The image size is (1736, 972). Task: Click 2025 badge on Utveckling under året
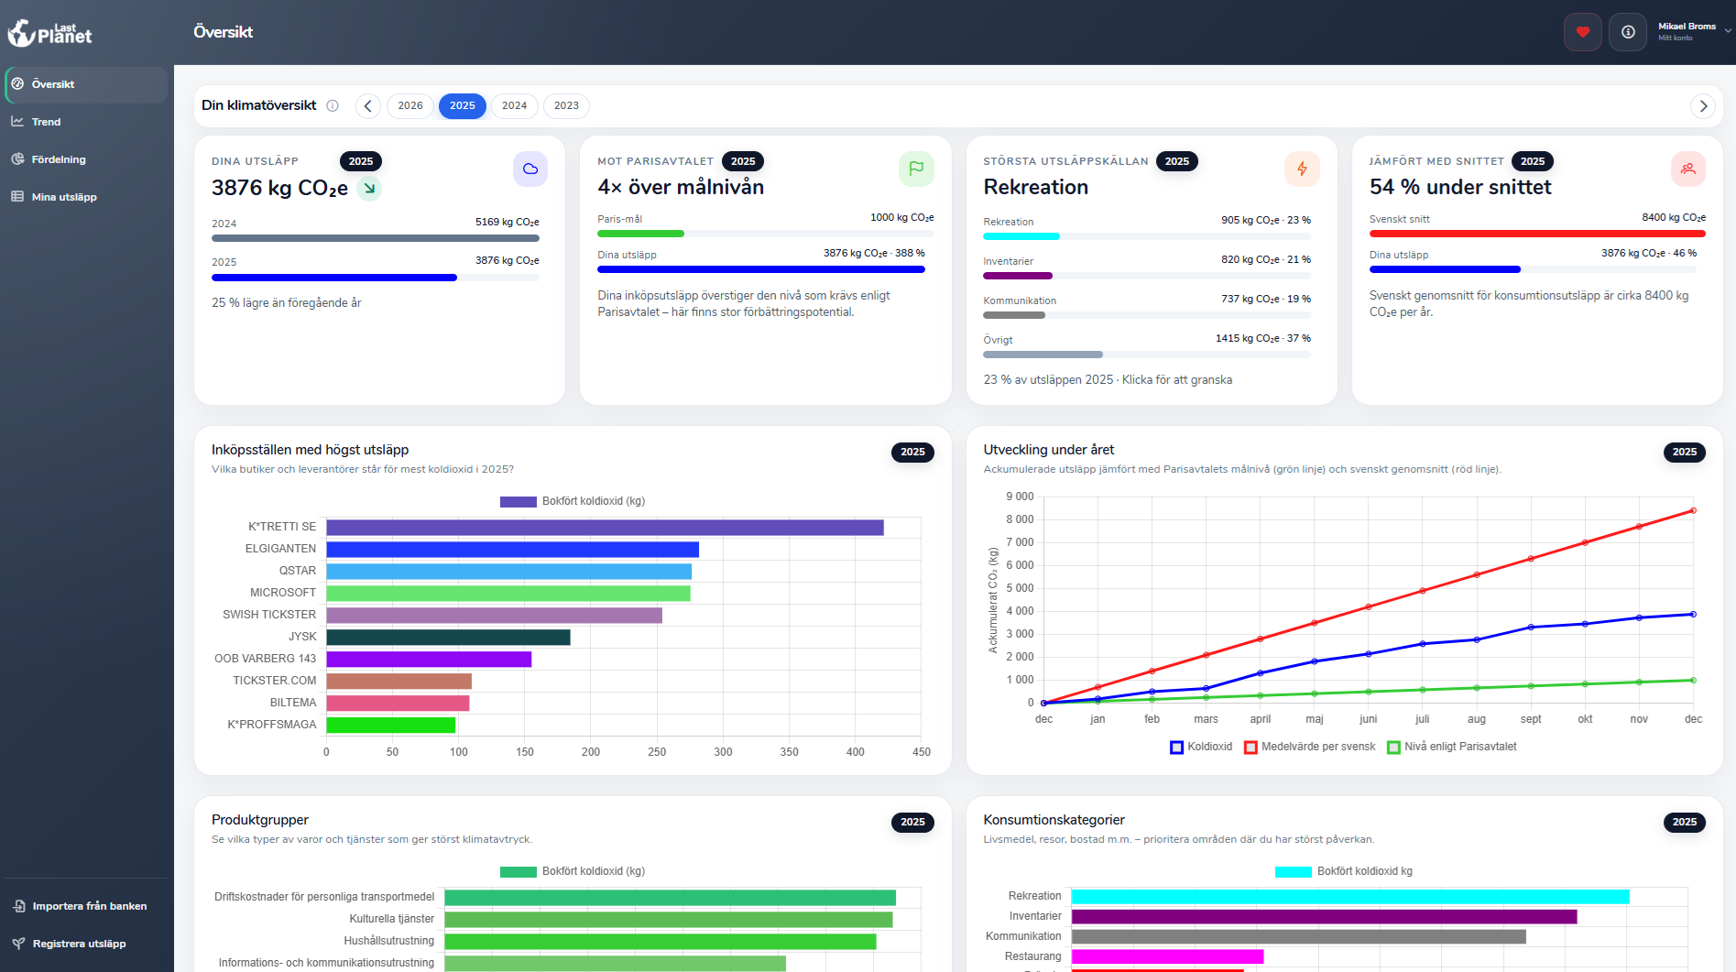coord(1684,452)
